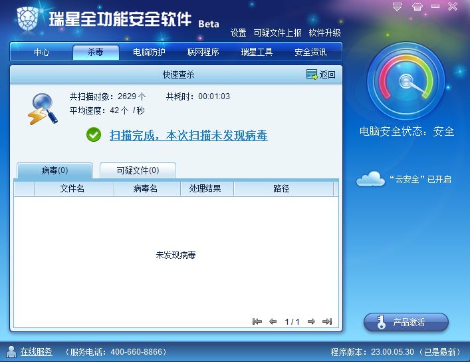This screenshot has width=470, height=362.
Task: Select the 病毒(0) results tab
Action: click(x=55, y=170)
